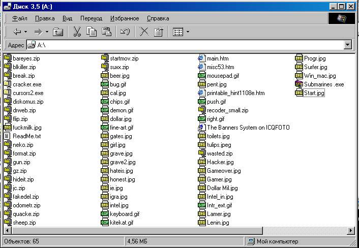
Task: Select the cursors2.exe icon
Action: click(x=8, y=93)
